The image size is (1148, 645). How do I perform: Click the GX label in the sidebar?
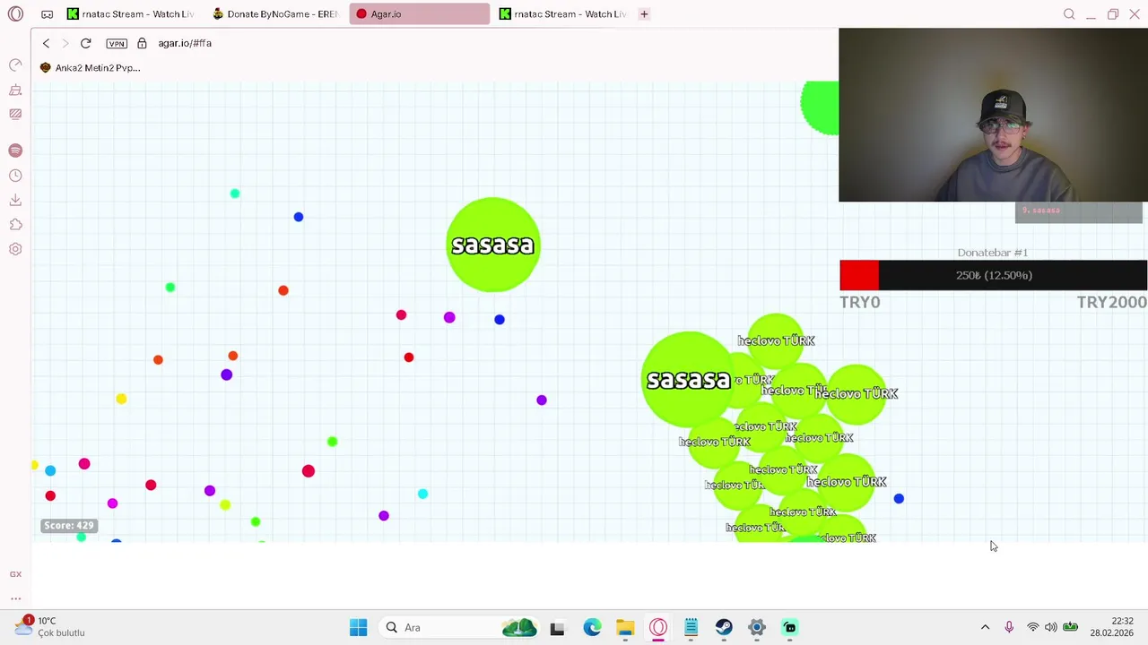click(15, 574)
